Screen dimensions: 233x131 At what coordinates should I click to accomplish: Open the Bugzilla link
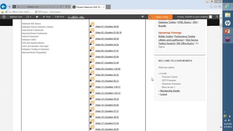pyautogui.click(x=162, y=26)
